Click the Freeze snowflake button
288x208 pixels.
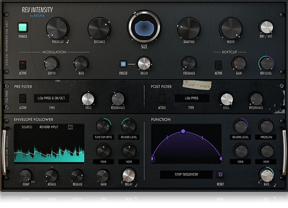123,64
